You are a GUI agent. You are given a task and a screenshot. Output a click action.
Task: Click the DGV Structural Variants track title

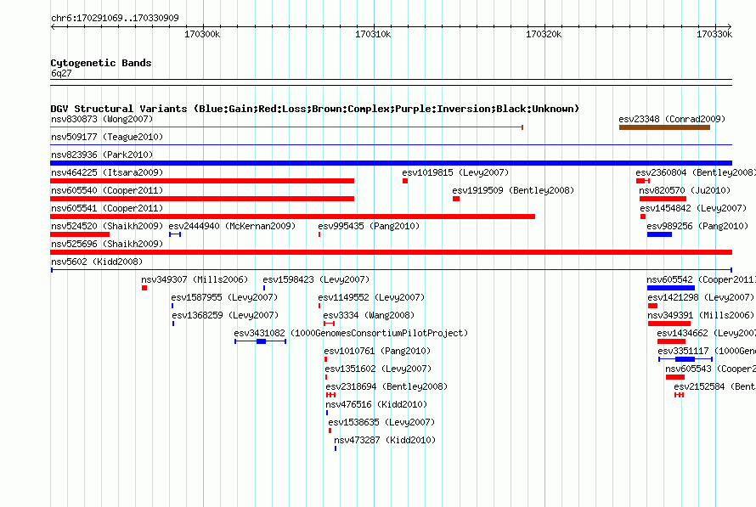click(x=315, y=109)
